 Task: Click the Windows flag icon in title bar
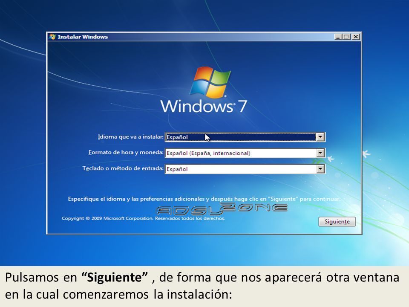click(x=52, y=37)
